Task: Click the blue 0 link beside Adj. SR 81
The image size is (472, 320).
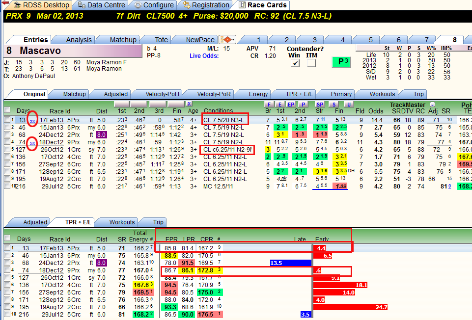Action: [449, 186]
